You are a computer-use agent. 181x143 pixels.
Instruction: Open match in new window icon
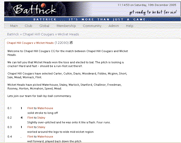tap(71, 43)
